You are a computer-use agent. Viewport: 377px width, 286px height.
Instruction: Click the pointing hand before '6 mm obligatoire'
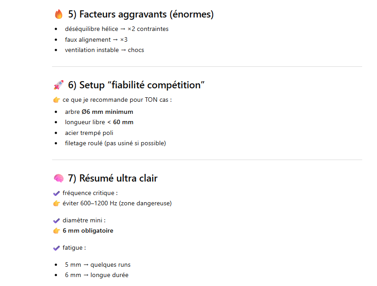pos(57,231)
